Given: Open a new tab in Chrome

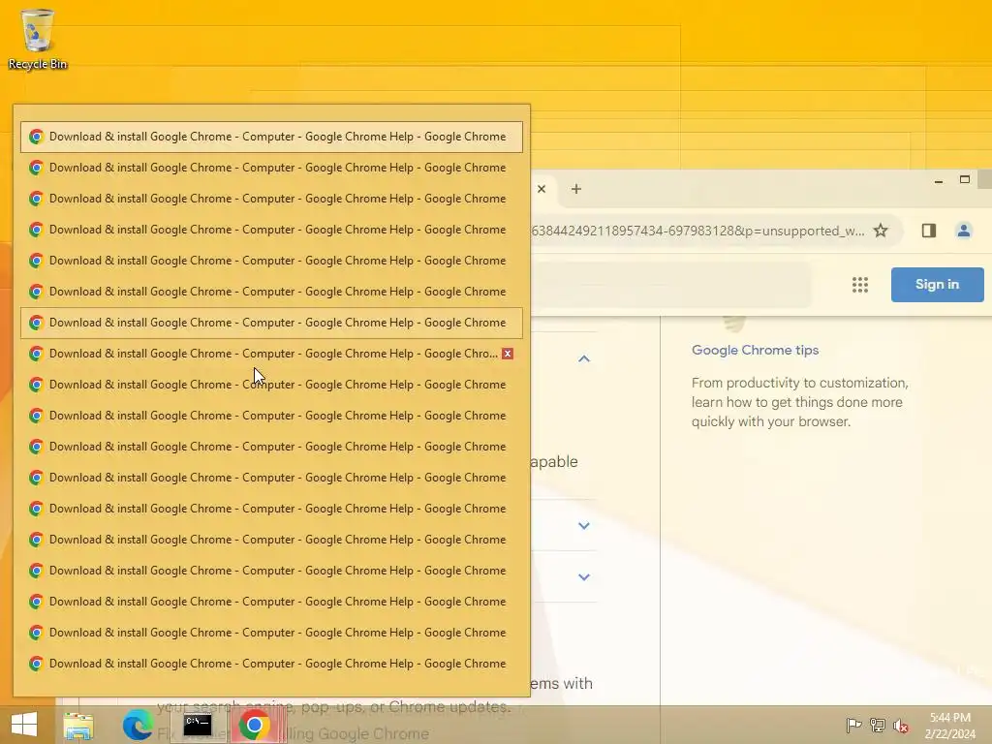Looking at the screenshot, I should tap(576, 189).
